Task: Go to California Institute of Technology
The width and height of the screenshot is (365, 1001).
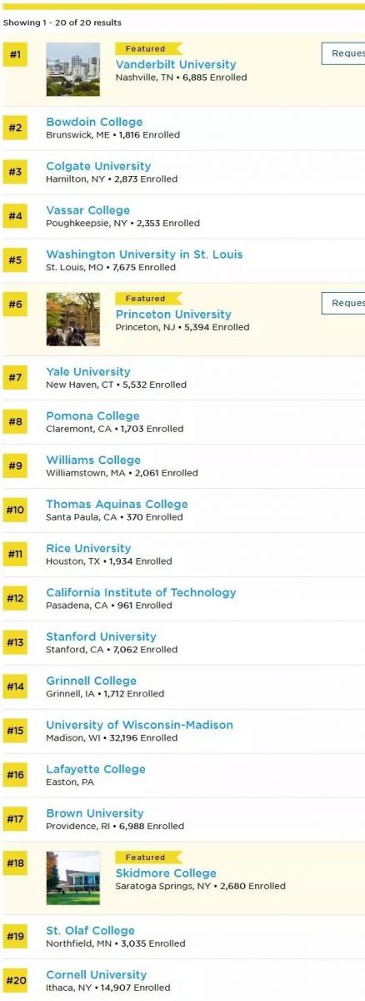Action: (x=141, y=593)
